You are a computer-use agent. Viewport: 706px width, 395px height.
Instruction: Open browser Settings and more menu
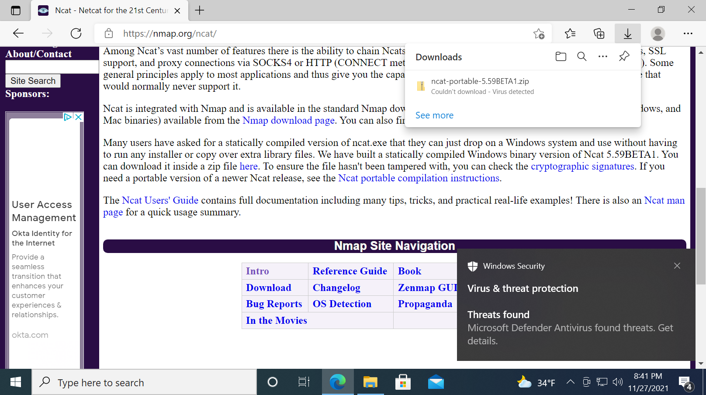[x=688, y=34]
